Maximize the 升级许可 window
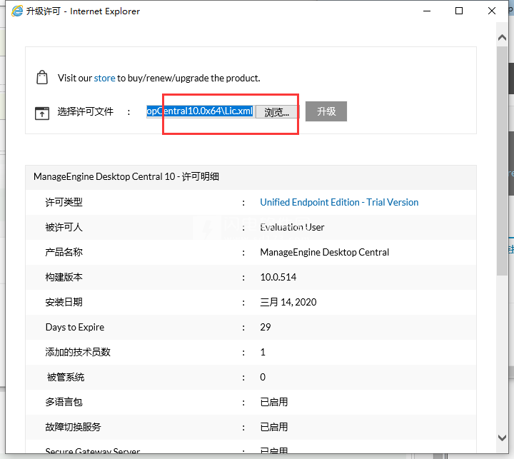Image resolution: width=514 pixels, height=459 pixels. [459, 11]
